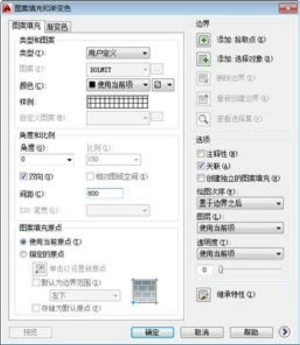The image size is (300, 345).
Task: Click the round expand-dialog arrow icon
Action: 285,332
